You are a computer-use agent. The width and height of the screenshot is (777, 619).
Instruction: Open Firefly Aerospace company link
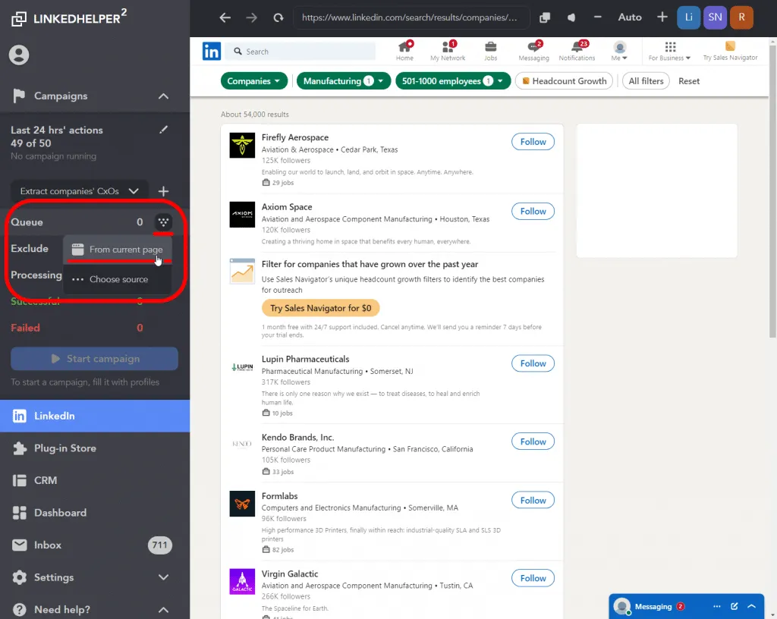tap(295, 137)
